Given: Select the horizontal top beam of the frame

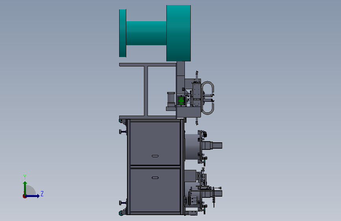Looking at the screenshot, I should (x=148, y=64).
